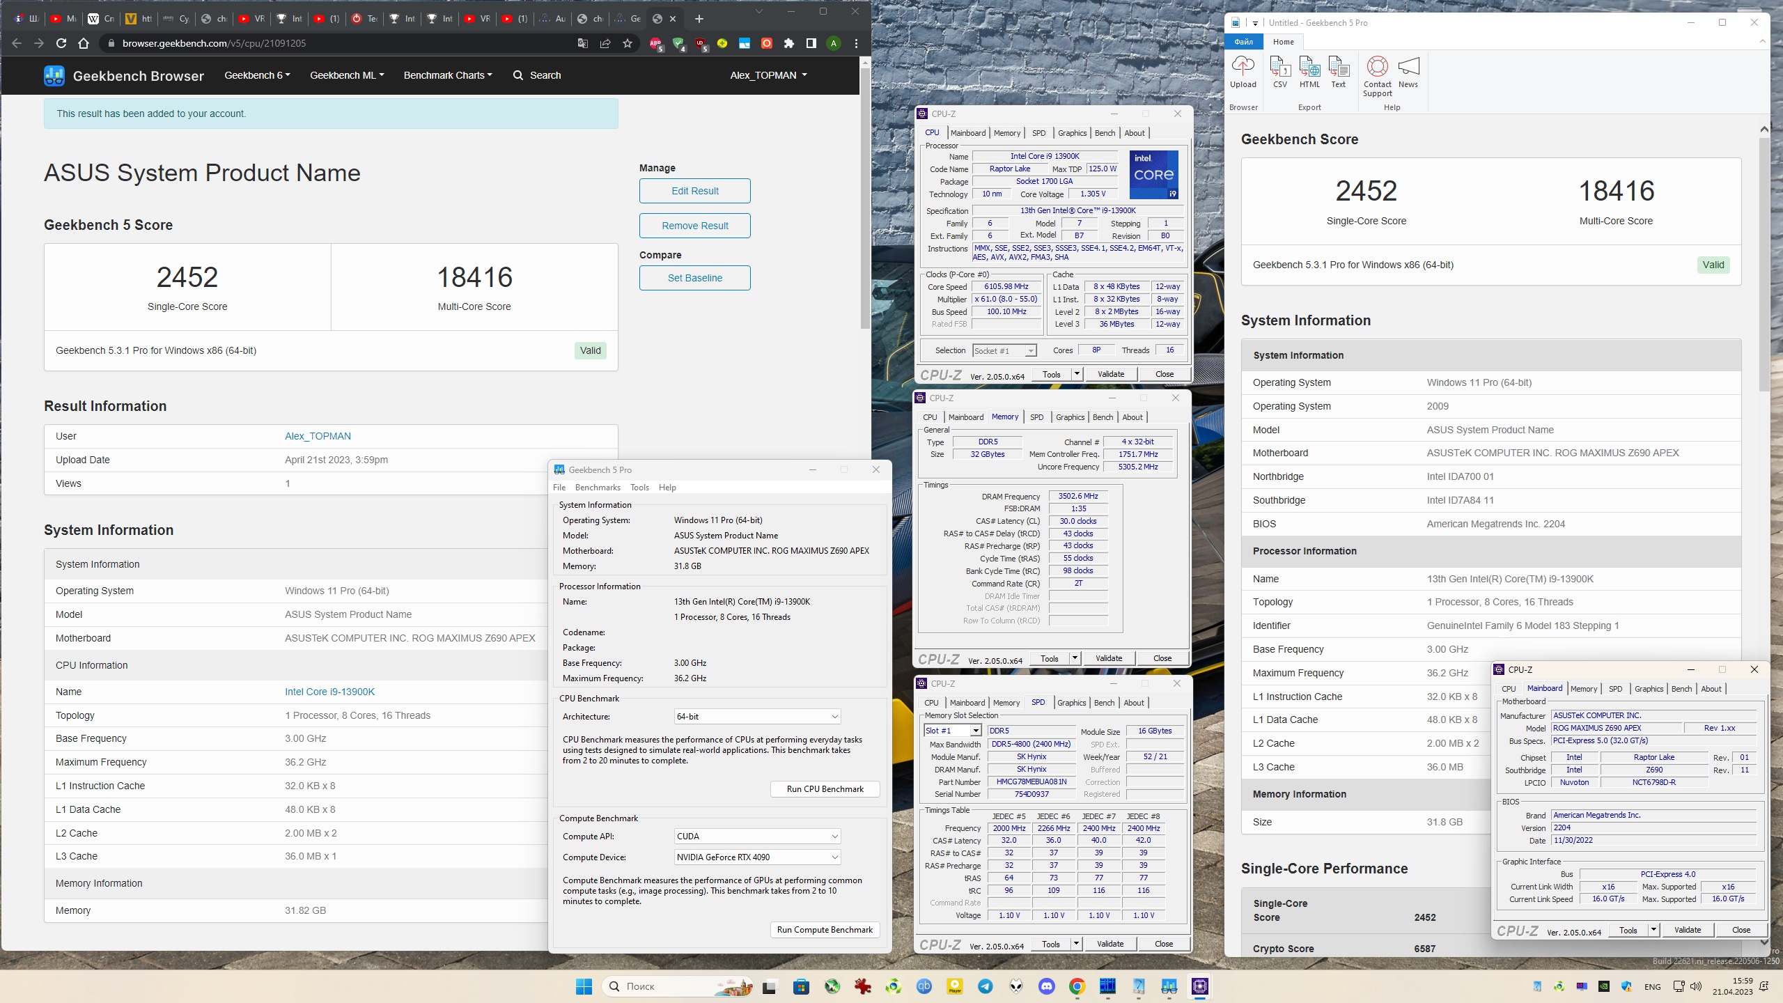Open qBittorrent from the taskbar
Image resolution: width=1783 pixels, height=1003 pixels.
click(x=924, y=986)
